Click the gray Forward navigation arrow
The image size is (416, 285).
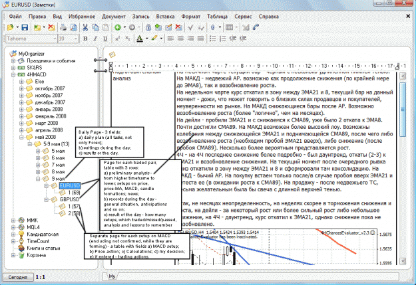pos(132,27)
